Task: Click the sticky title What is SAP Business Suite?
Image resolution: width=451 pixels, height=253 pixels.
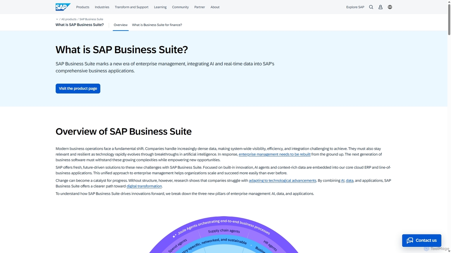Action: pyautogui.click(x=80, y=25)
